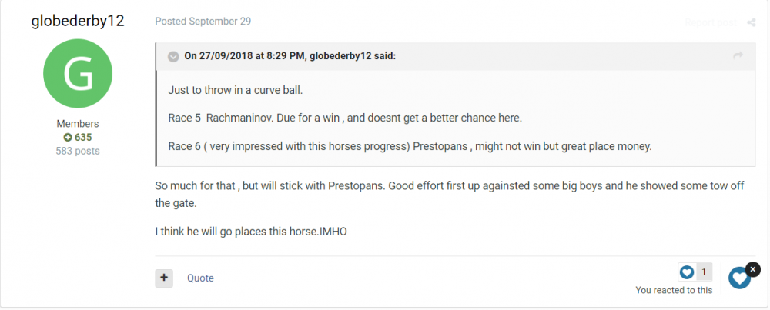Open globederby12 profile name link
Viewport: 770px width, 310px height.
coord(77,21)
